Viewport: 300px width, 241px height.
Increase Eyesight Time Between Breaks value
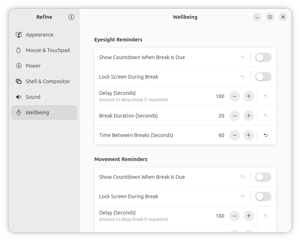(x=249, y=135)
